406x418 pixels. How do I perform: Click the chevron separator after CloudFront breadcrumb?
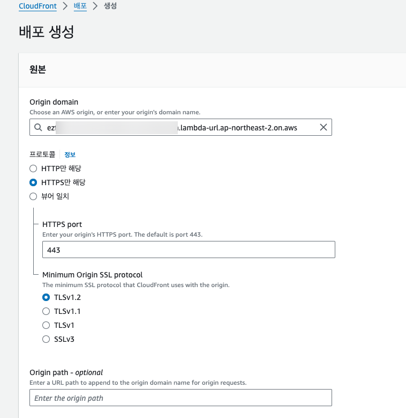(x=65, y=6)
